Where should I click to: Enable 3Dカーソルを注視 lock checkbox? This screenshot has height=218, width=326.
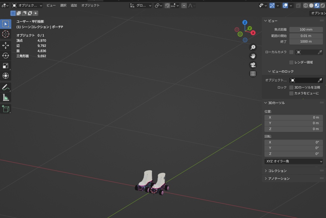point(291,87)
